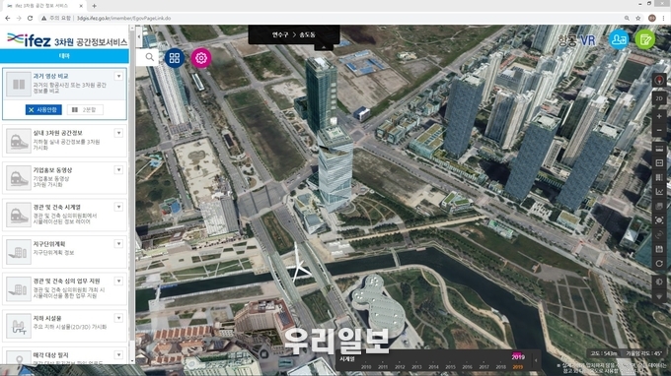Collapse the side panel with the arrow handle
The width and height of the screenshot is (671, 376).
click(139, 37)
